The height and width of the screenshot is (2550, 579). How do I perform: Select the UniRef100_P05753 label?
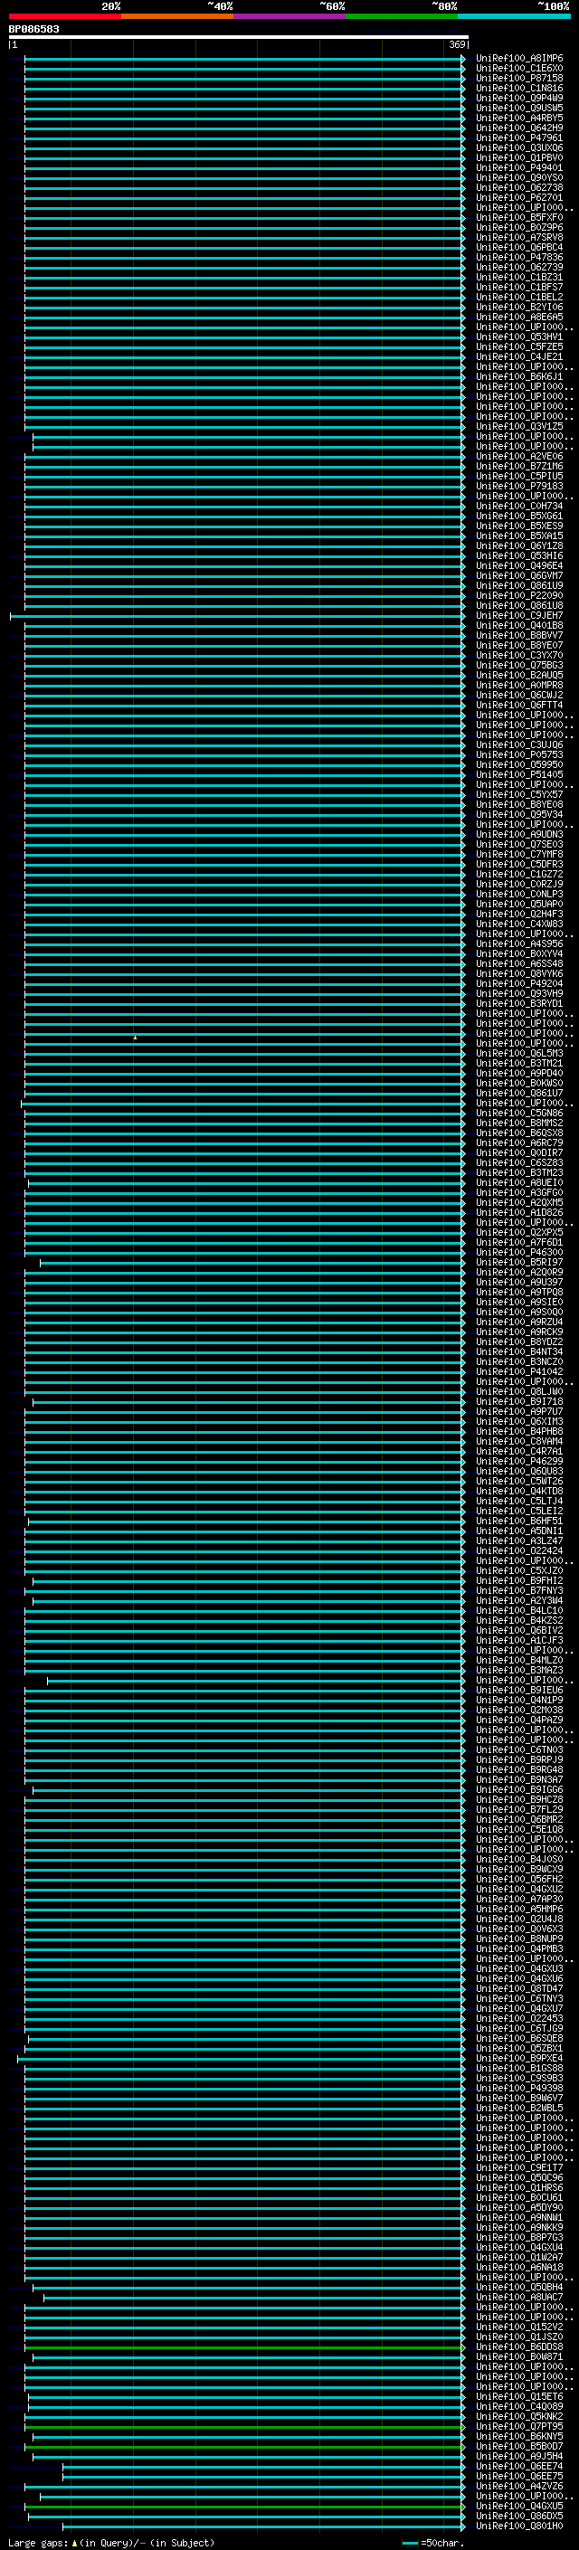(x=519, y=754)
